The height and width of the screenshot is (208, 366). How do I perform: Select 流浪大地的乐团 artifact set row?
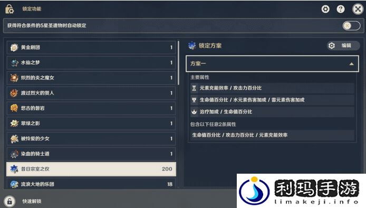click(91, 184)
